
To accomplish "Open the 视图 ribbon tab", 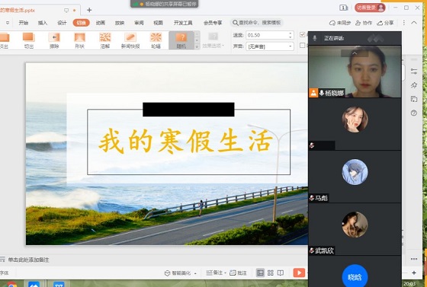I will click(x=158, y=23).
